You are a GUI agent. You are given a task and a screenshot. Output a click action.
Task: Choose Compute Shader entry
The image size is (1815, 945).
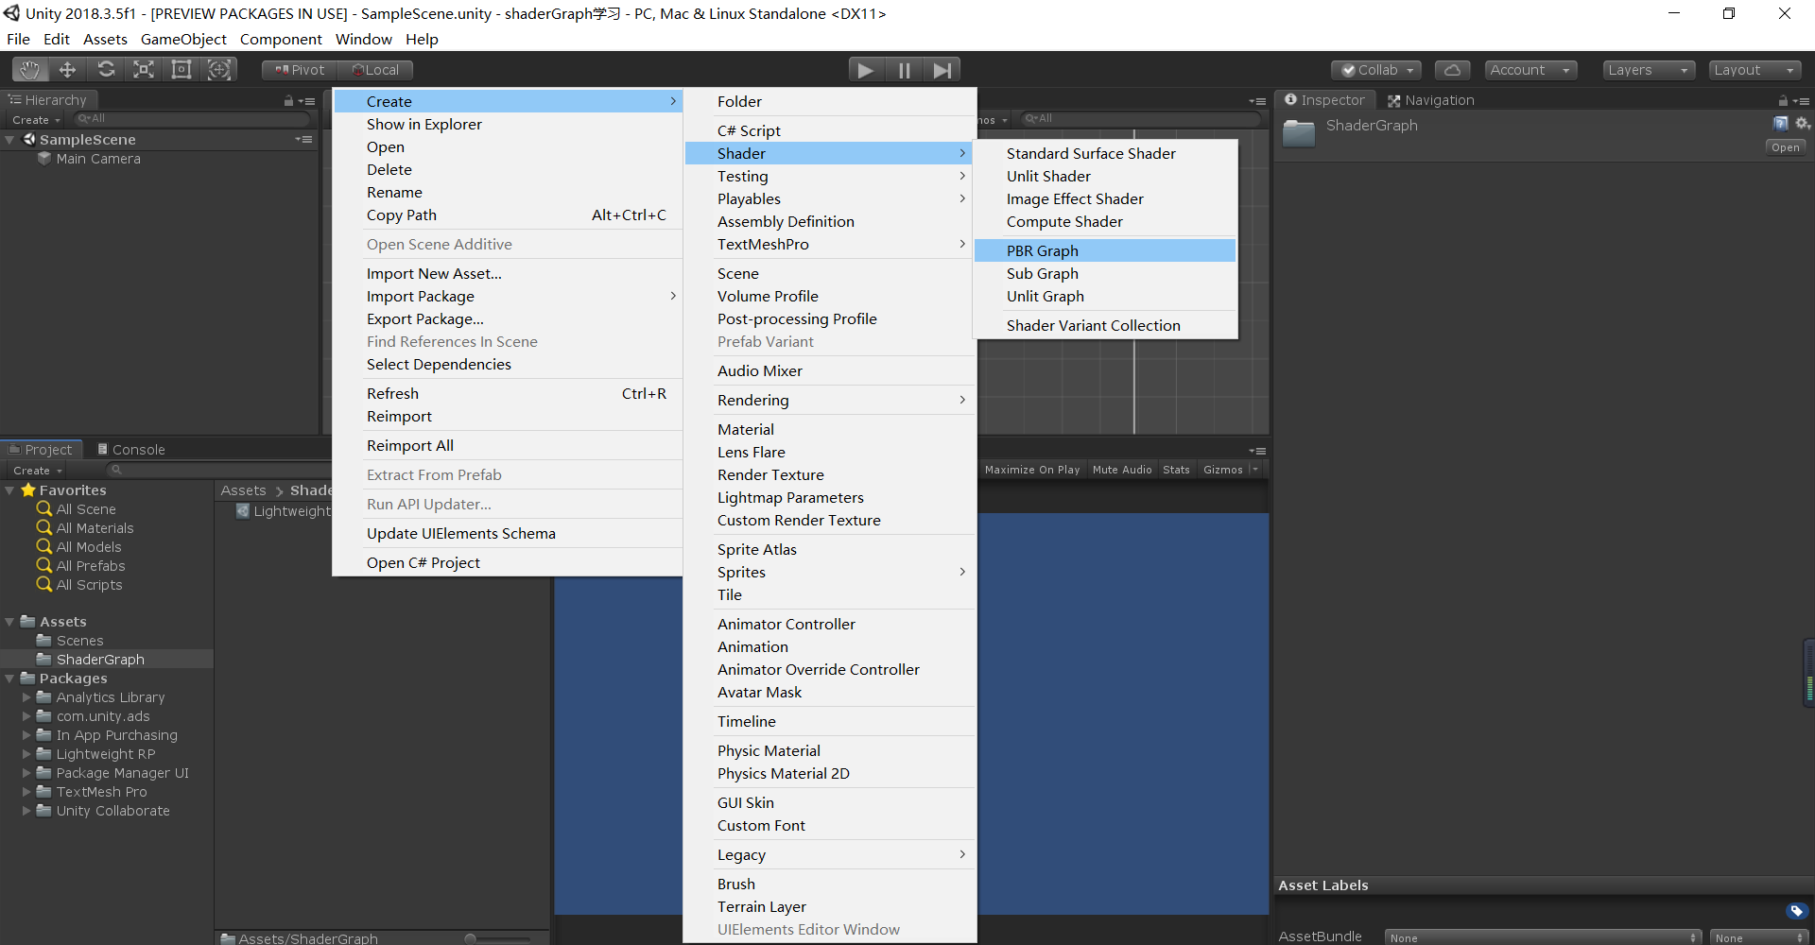tap(1104, 221)
